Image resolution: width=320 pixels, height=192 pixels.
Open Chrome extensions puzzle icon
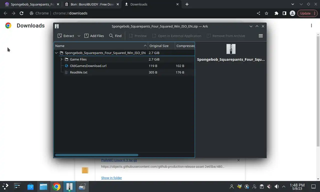point(276,13)
